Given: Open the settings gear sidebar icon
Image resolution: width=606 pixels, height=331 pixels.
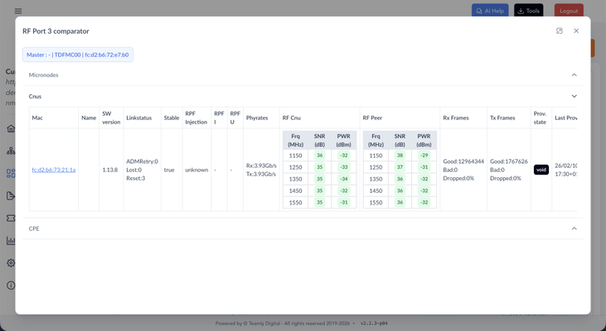Looking at the screenshot, I should click(x=11, y=263).
